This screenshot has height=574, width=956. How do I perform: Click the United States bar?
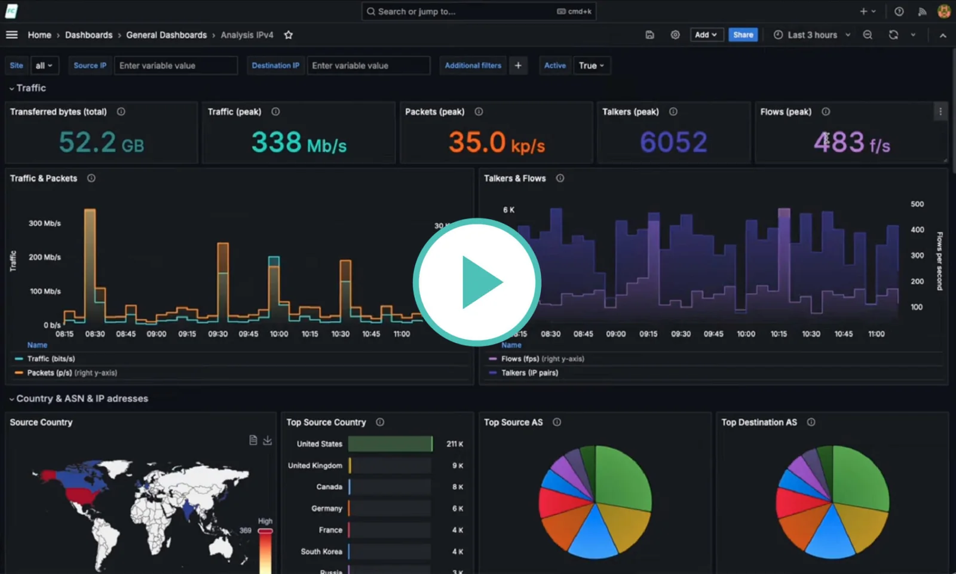[390, 444]
